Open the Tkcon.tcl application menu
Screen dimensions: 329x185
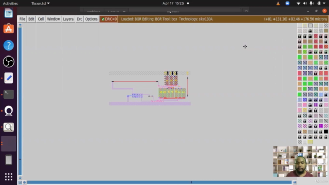coord(41,3)
